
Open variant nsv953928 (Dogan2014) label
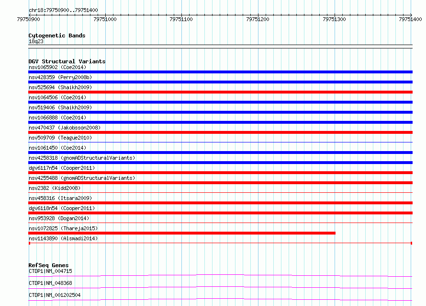[59, 218]
